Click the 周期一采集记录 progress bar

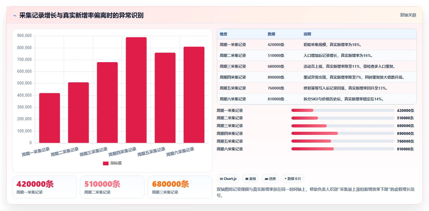[343, 110]
